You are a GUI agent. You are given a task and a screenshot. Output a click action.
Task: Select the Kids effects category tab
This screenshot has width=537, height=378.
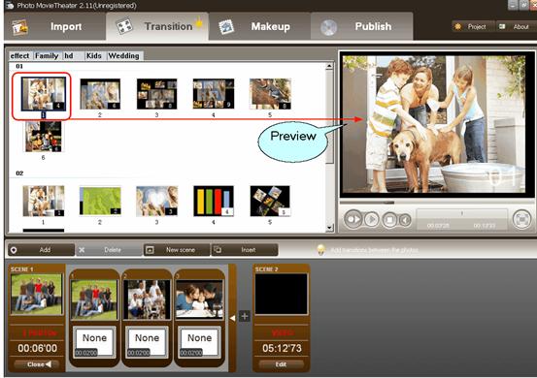click(x=94, y=55)
